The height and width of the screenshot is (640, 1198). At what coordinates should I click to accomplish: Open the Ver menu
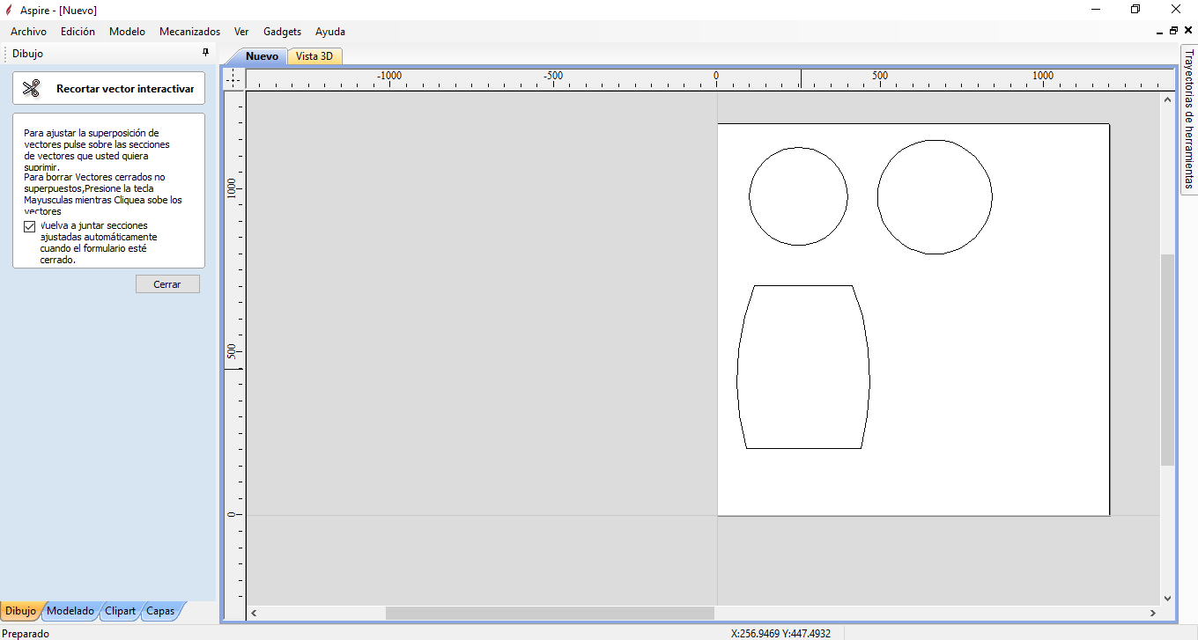(241, 32)
